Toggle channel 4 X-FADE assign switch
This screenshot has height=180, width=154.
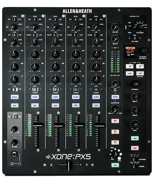tap(96, 89)
